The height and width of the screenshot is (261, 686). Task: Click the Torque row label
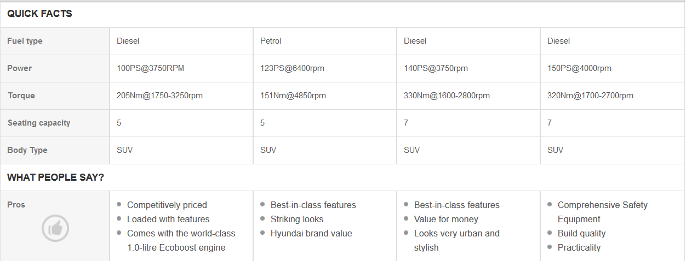21,96
